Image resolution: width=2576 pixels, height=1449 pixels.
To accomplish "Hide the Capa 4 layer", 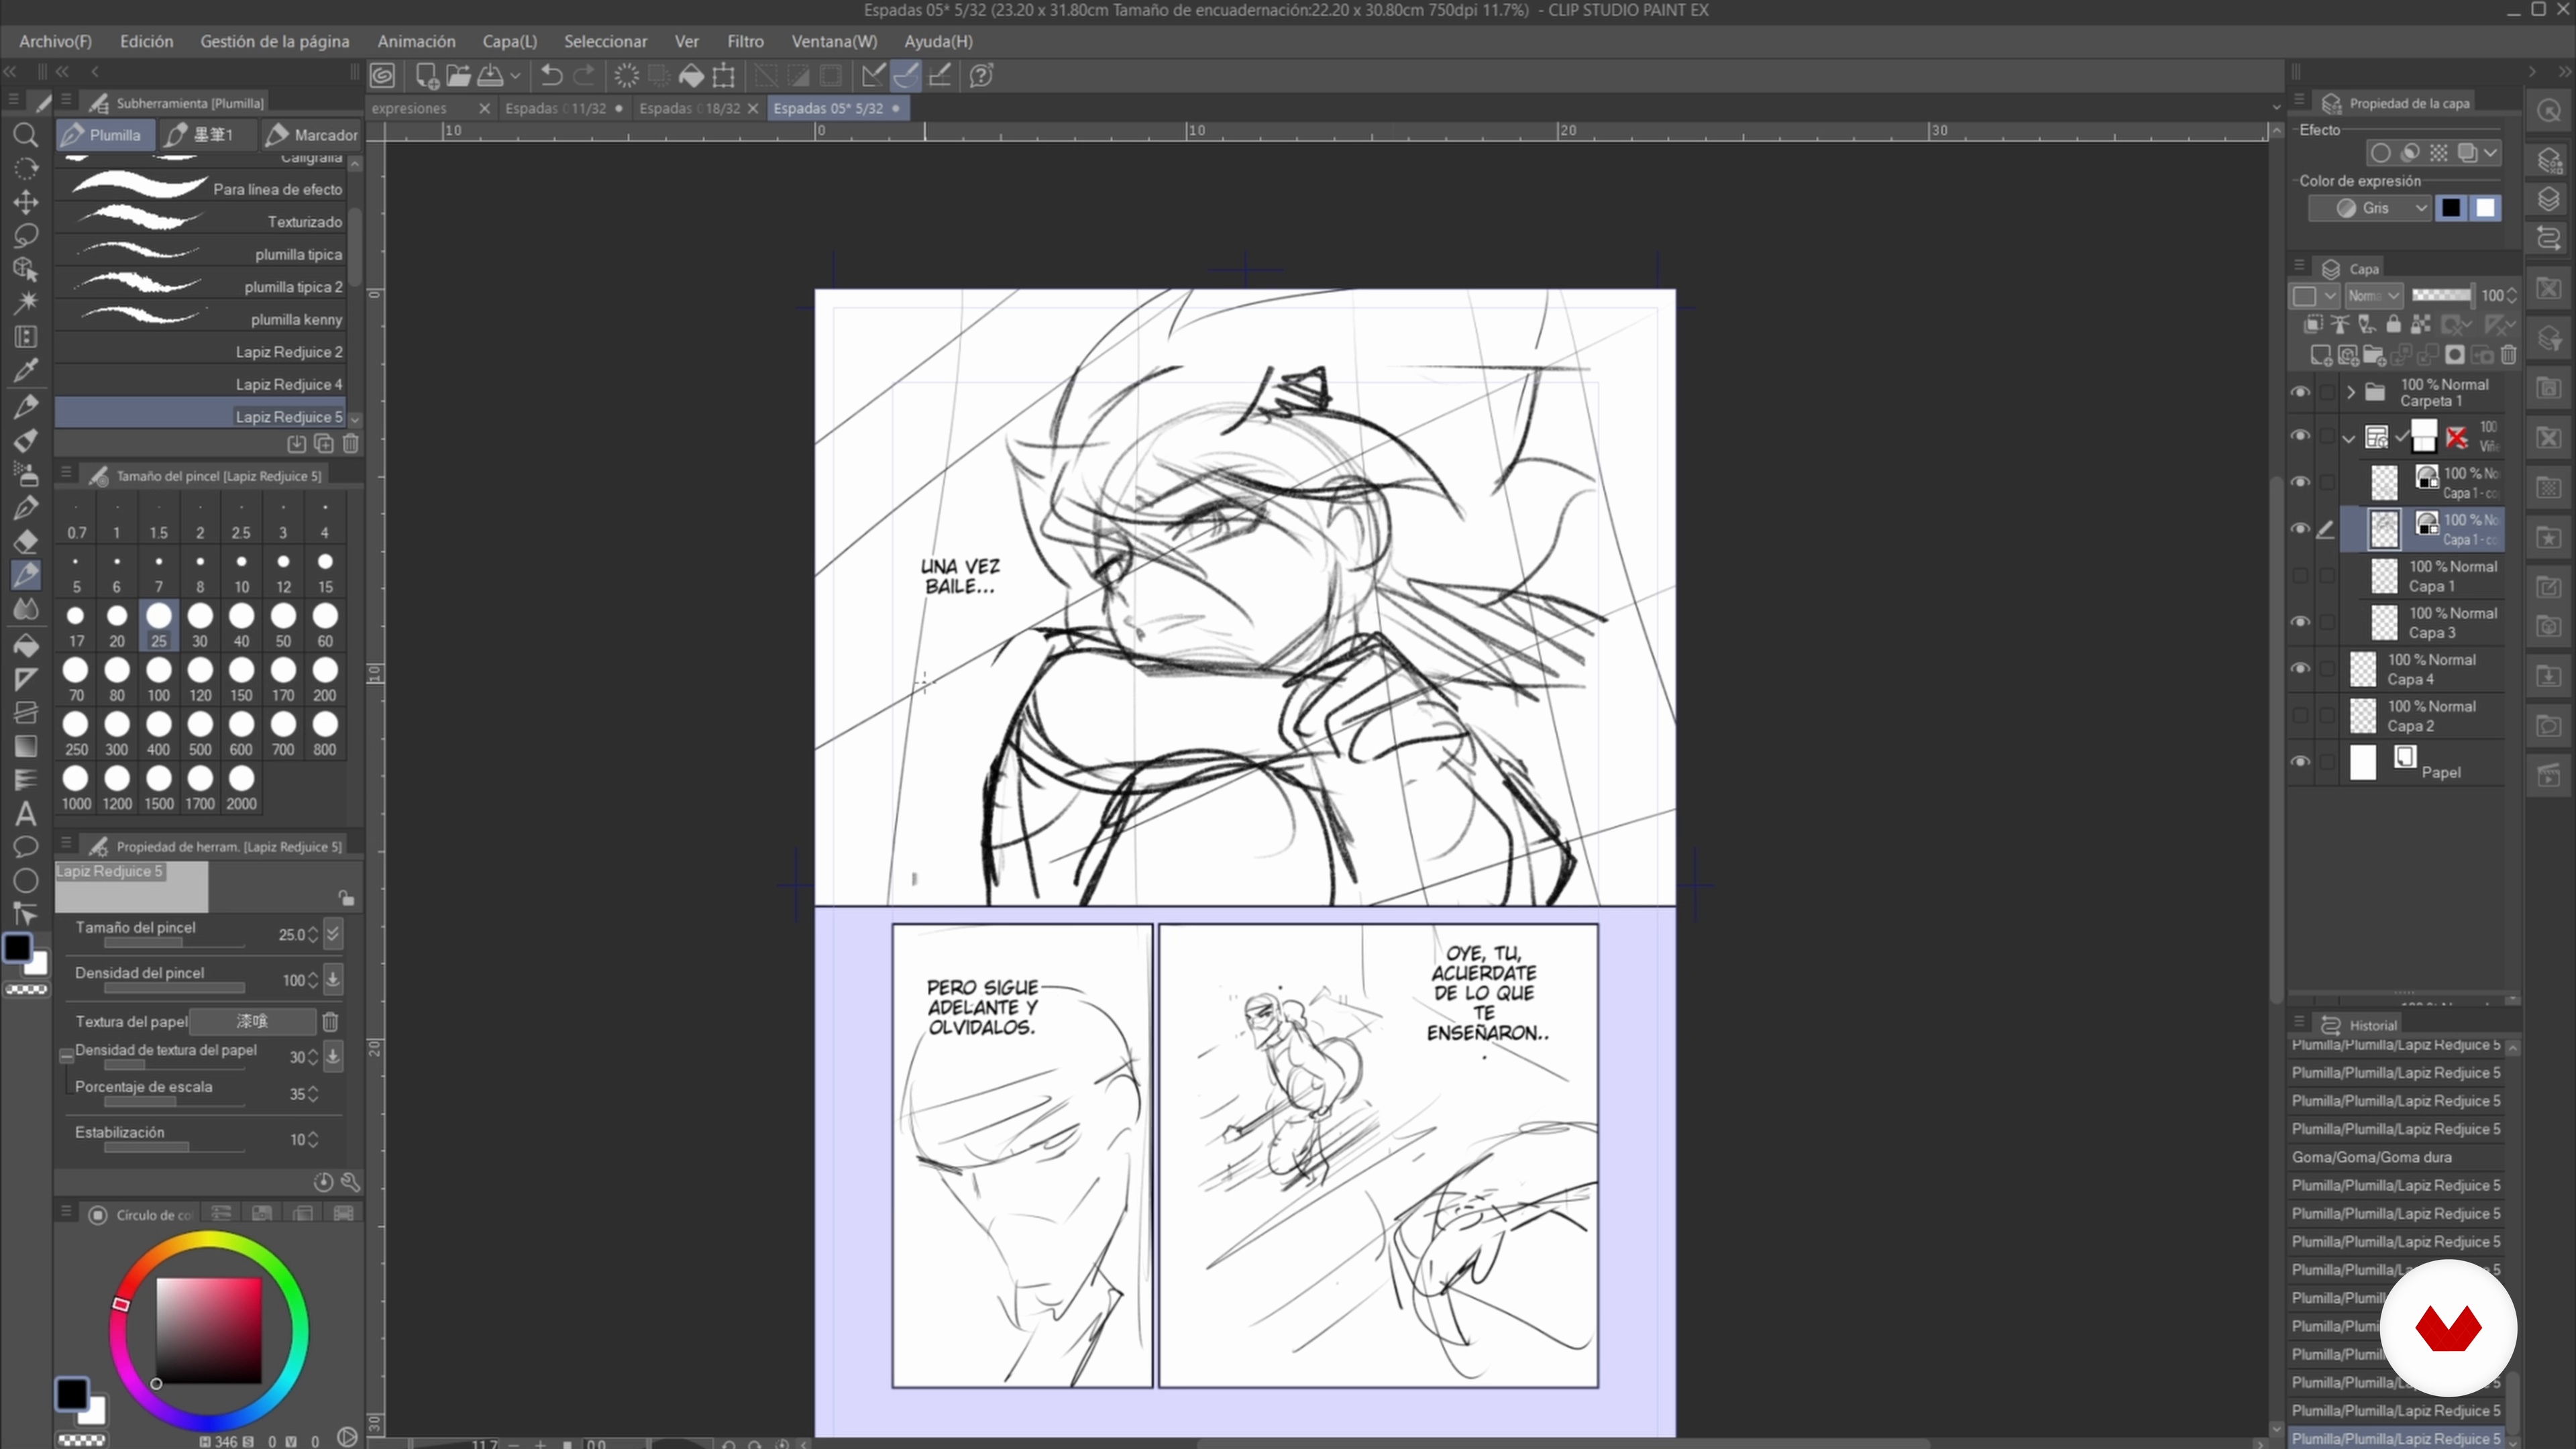I will coord(2300,669).
